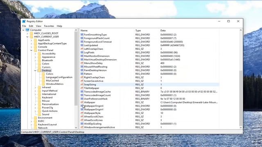This screenshot has height=147, width=262.
Task: Click the TileWallpaper string icon
Action: 82,88
